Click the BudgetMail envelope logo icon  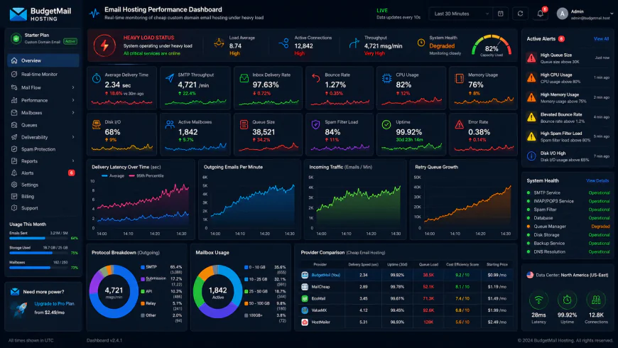click(x=18, y=14)
